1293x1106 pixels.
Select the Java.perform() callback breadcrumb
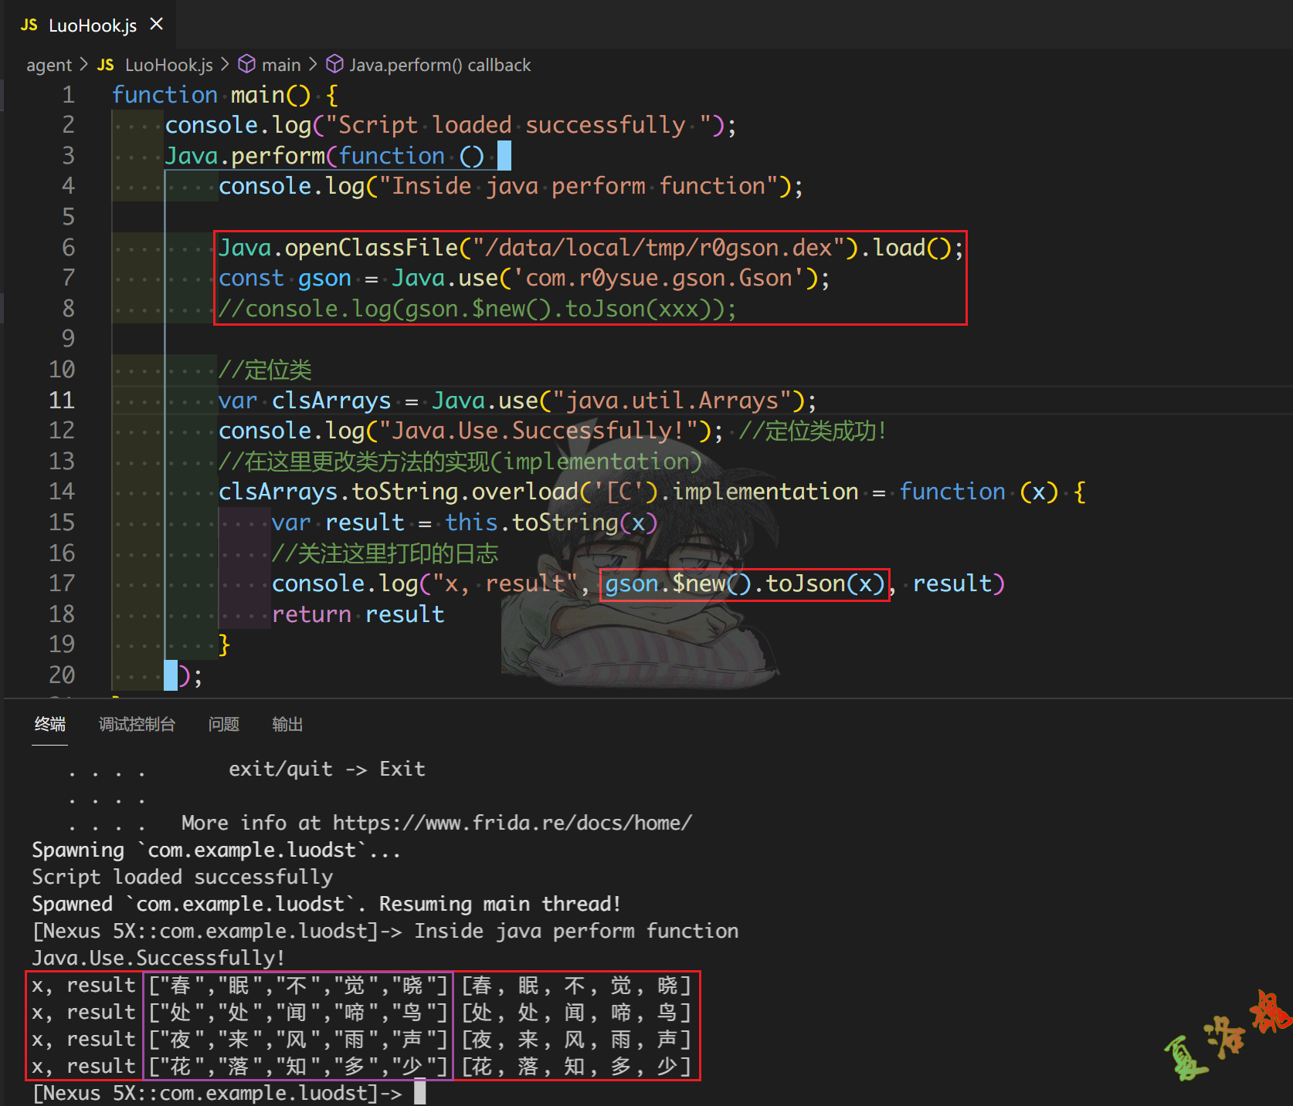pyautogui.click(x=439, y=65)
